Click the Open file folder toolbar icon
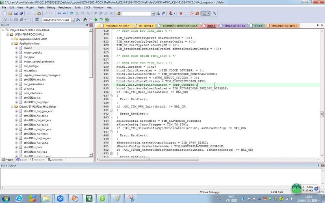The image size is (325, 203). (10, 13)
